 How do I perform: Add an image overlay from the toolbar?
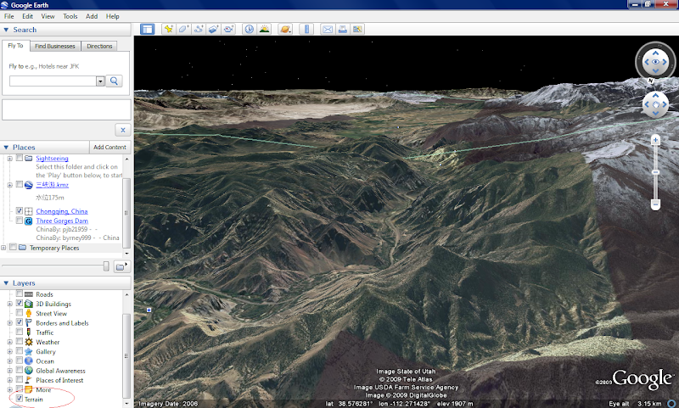(x=214, y=29)
